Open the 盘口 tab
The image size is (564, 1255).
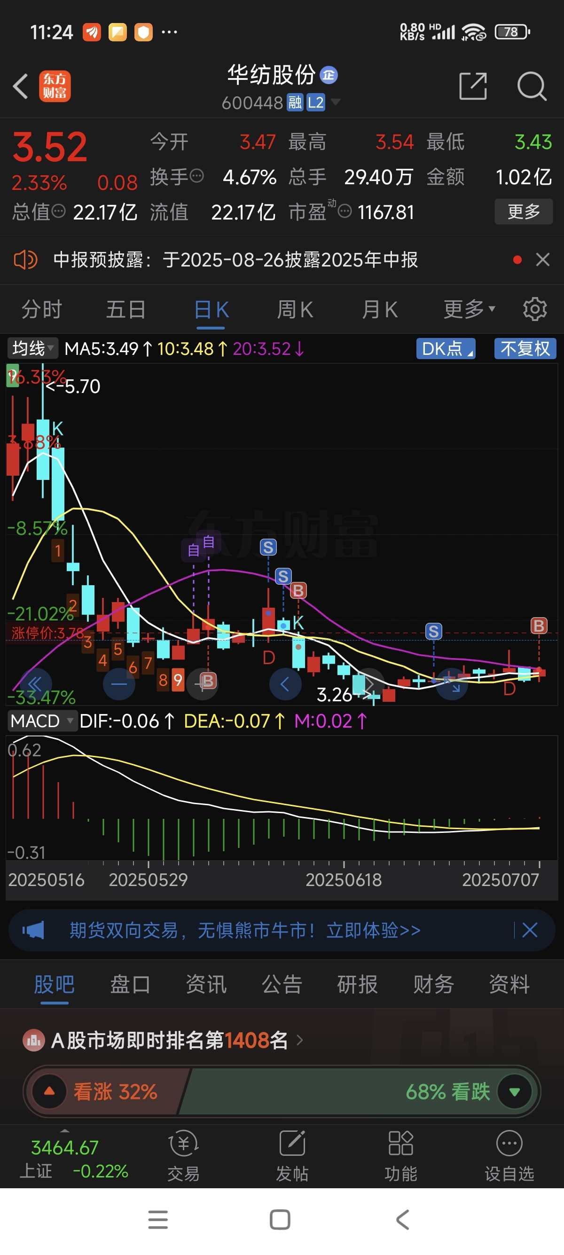tap(130, 984)
